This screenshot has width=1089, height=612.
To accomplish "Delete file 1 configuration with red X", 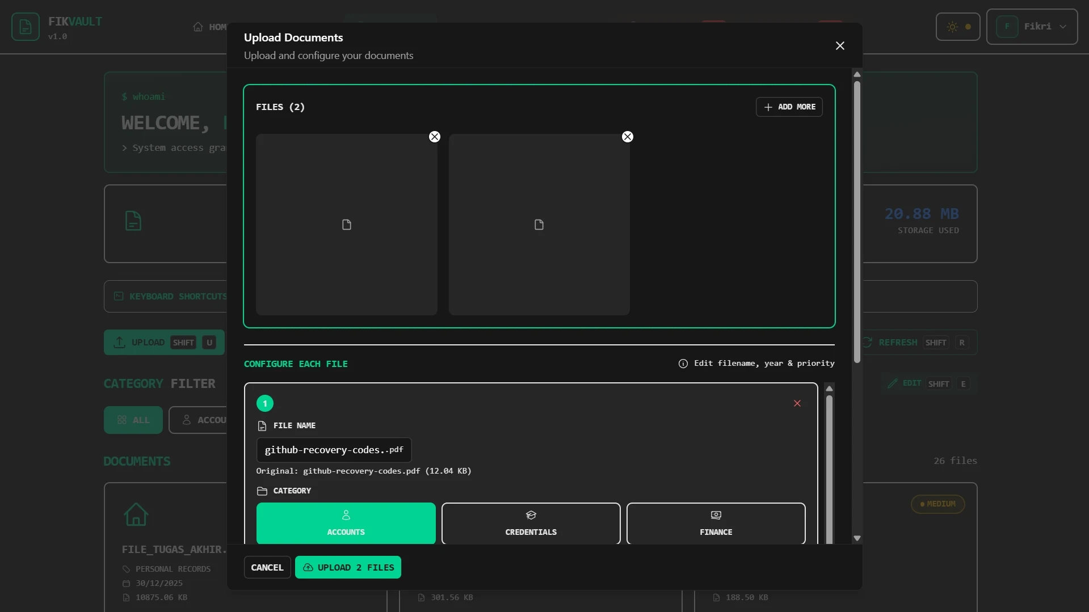I will pos(797,403).
